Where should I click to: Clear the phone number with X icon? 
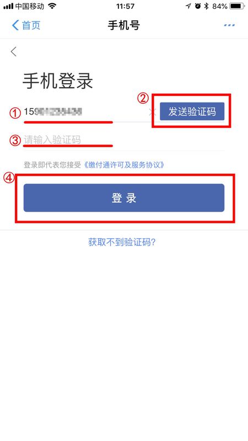pos(152,112)
